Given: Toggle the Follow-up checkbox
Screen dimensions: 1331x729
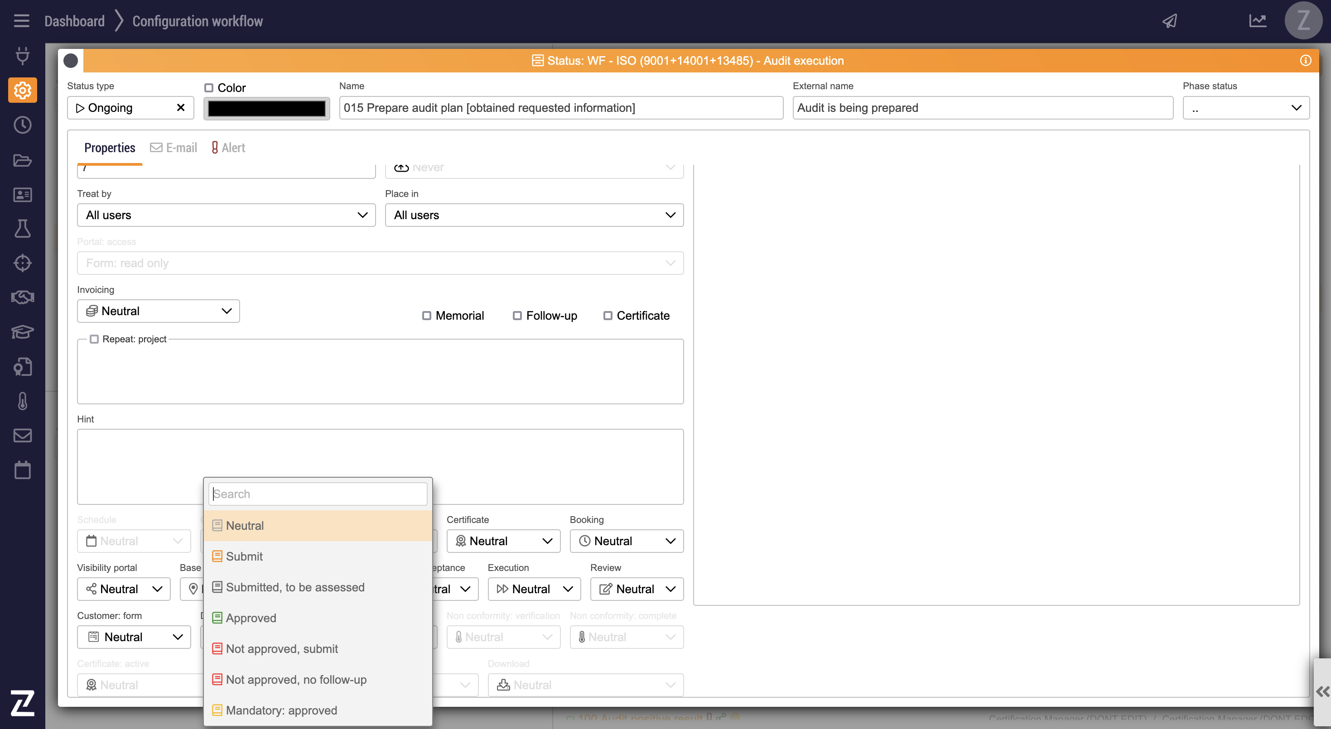Looking at the screenshot, I should tap(517, 316).
